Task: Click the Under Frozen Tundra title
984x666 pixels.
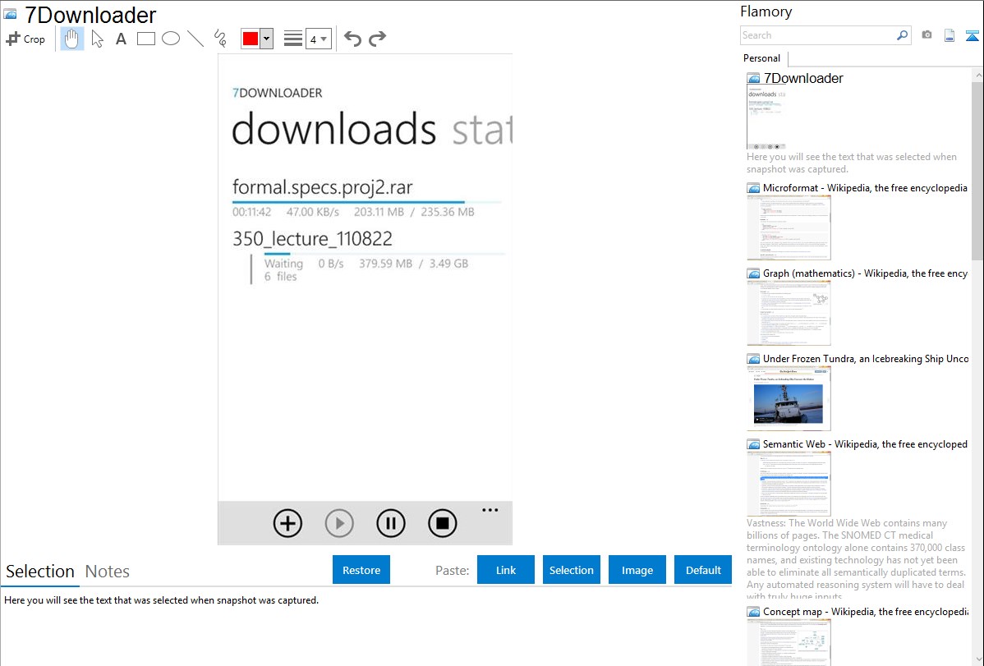Action: click(866, 358)
